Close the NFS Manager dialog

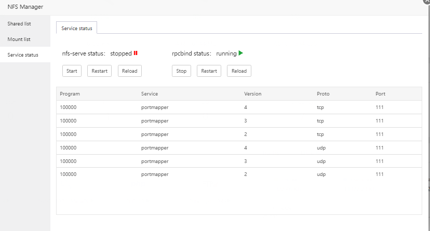pos(427,2)
